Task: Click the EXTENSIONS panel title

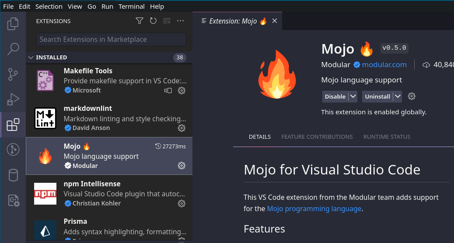Action: pos(53,21)
